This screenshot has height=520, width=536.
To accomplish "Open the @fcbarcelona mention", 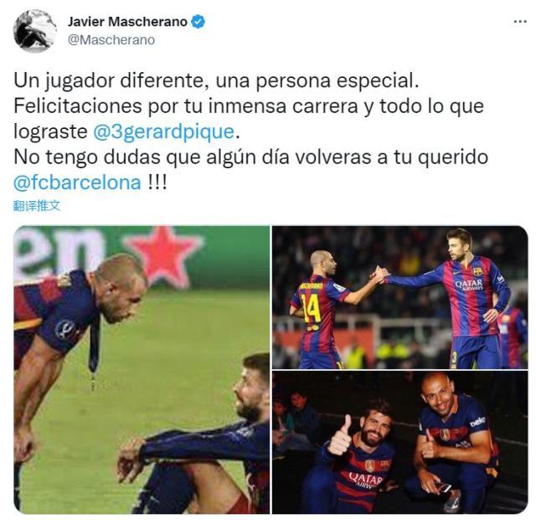I will tap(77, 183).
